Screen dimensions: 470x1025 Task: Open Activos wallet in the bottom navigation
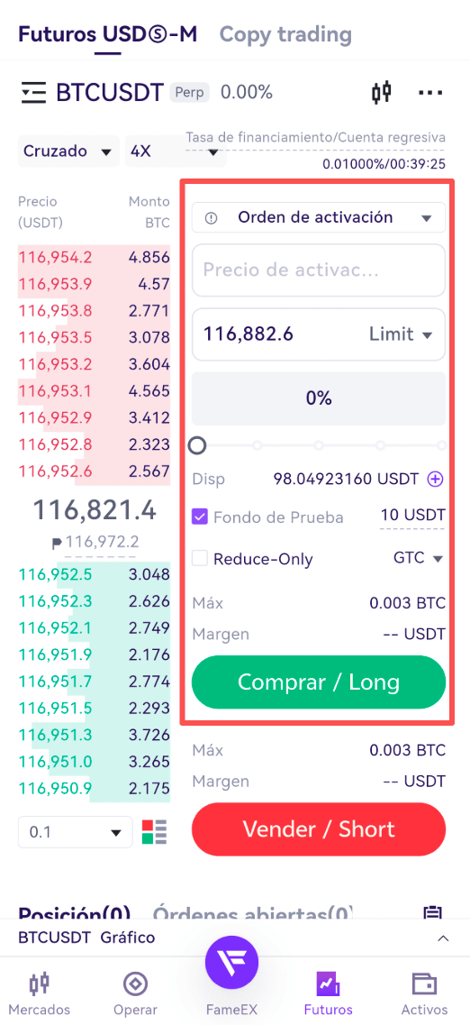tap(424, 993)
